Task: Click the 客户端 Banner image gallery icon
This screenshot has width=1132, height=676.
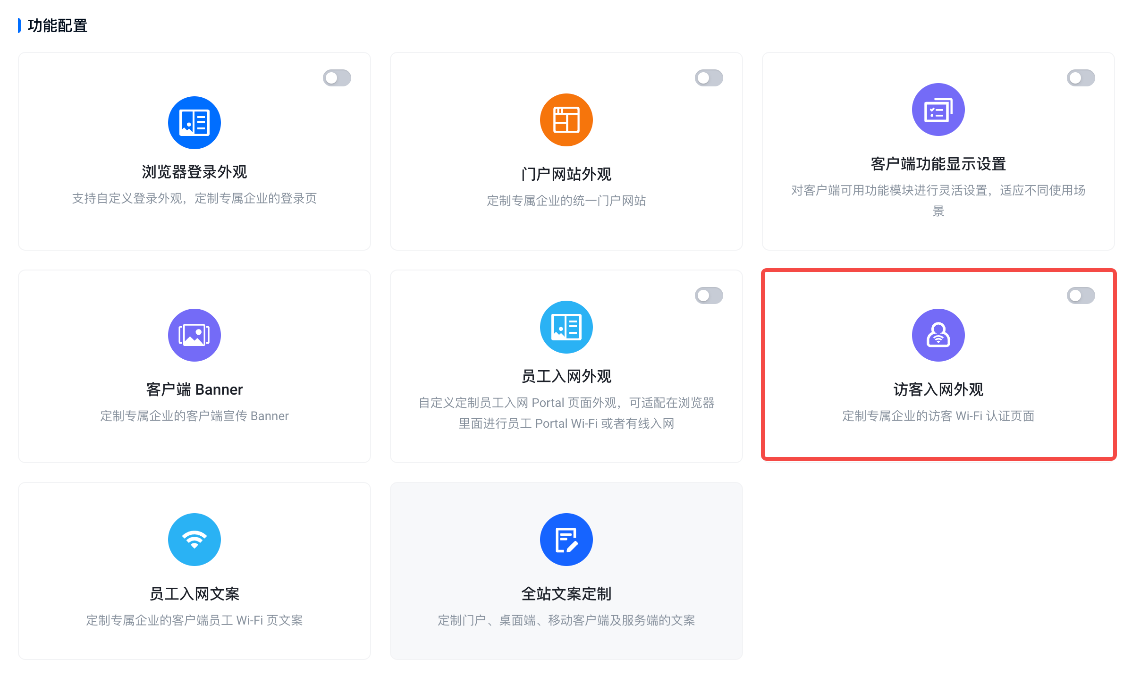Action: 194,335
